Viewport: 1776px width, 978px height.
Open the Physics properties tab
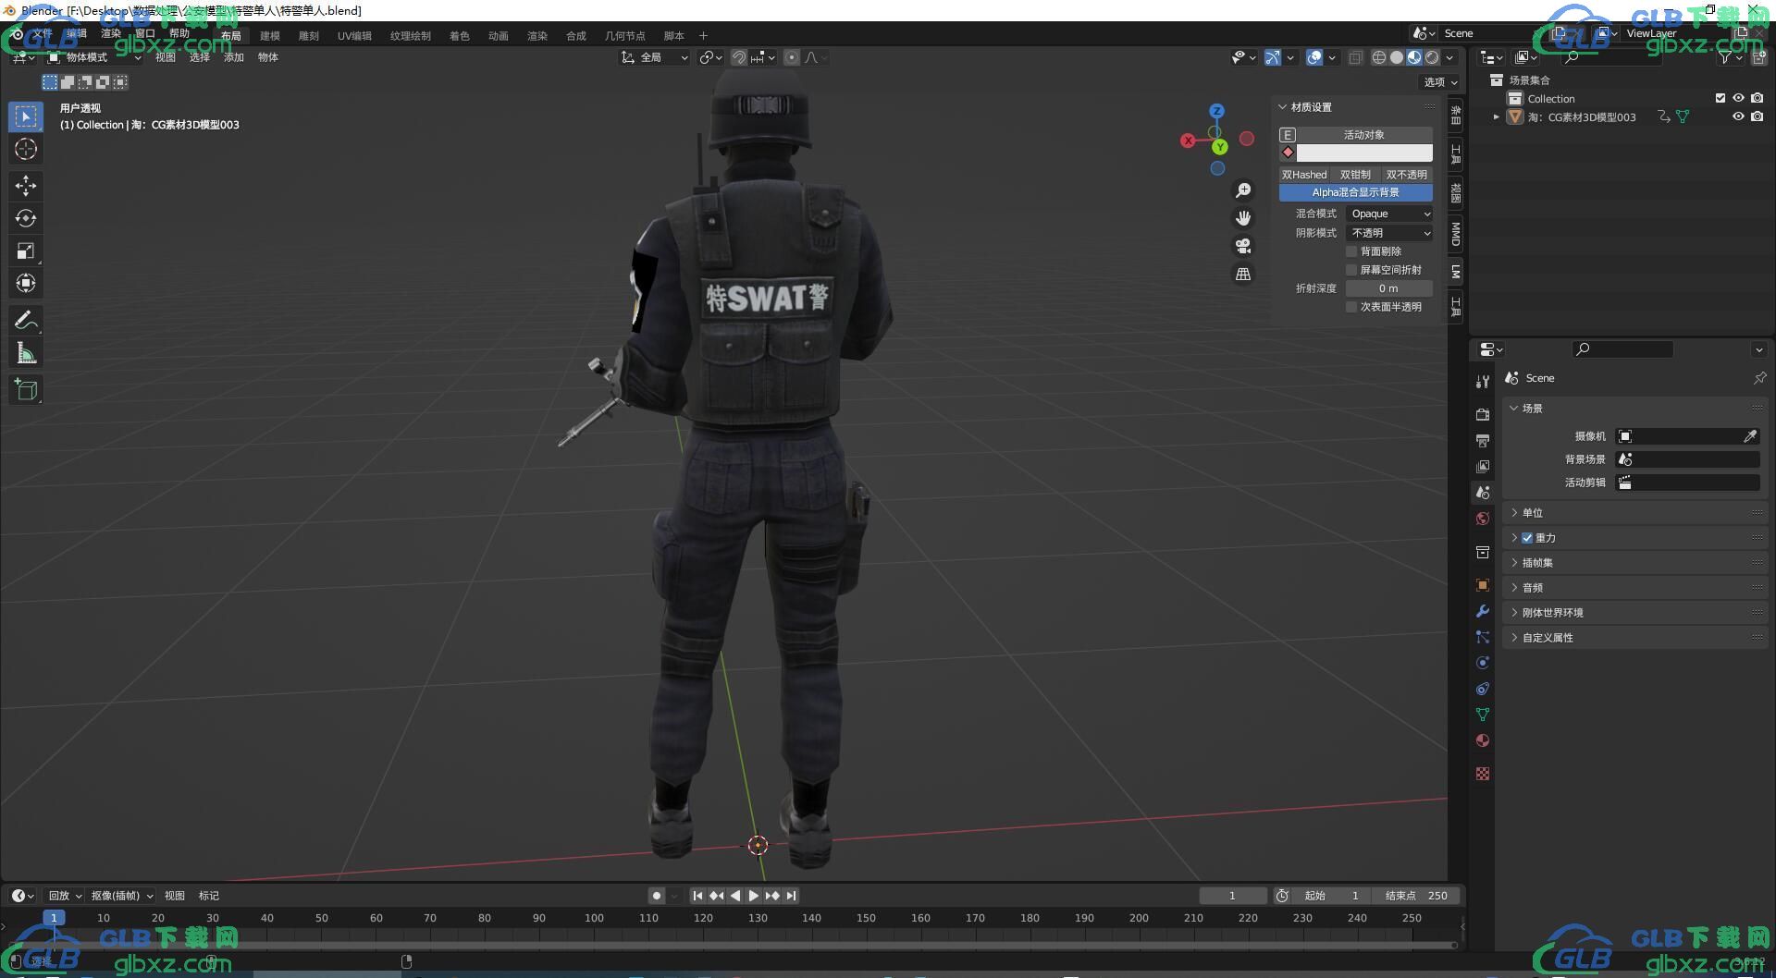[1483, 663]
